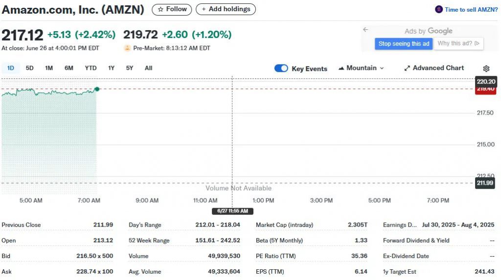Select the 5Y range tab

click(x=129, y=68)
